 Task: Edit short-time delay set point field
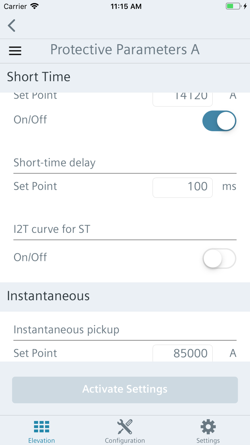click(182, 187)
